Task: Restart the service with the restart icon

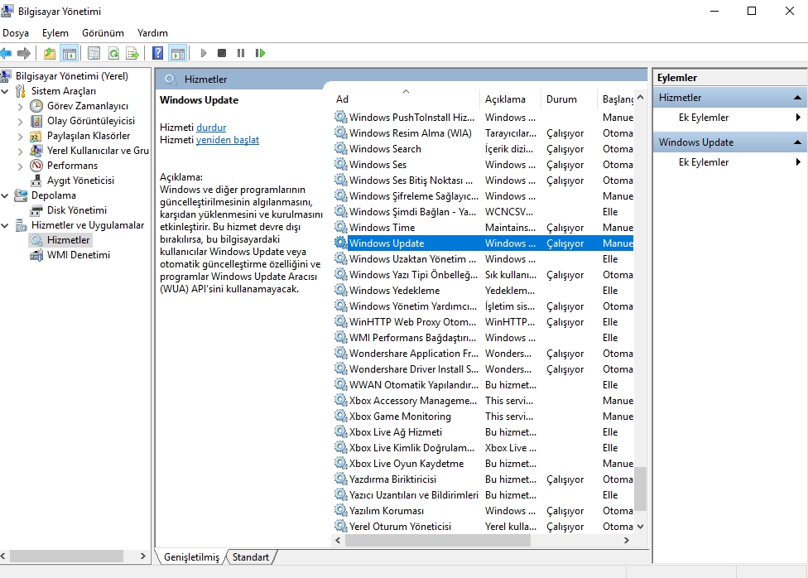Action: point(260,53)
